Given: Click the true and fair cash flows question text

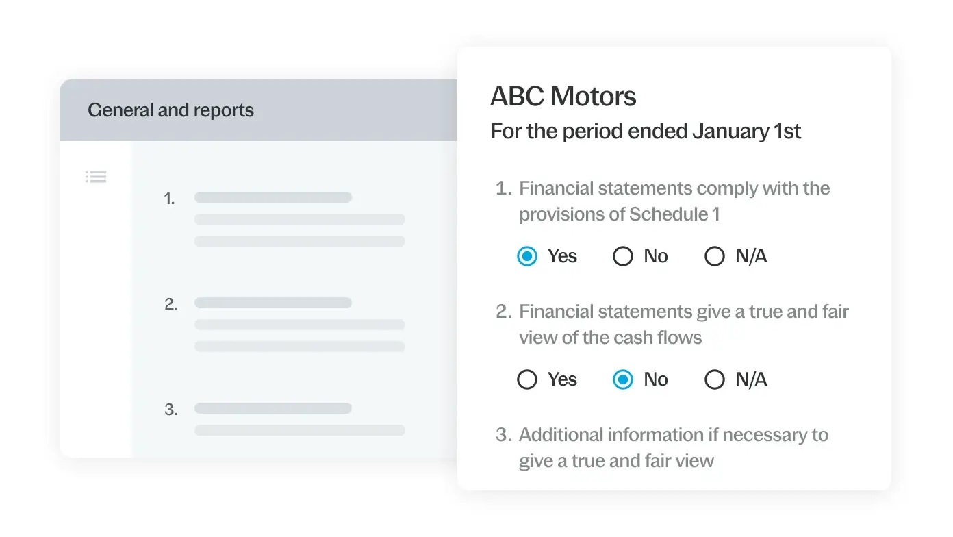Looking at the screenshot, I should (683, 325).
